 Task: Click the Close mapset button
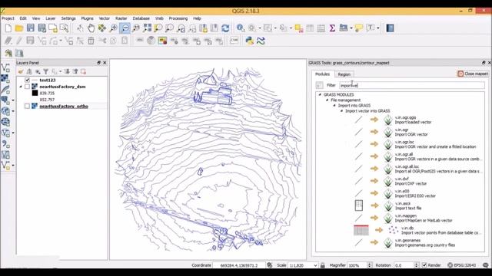pyautogui.click(x=473, y=74)
